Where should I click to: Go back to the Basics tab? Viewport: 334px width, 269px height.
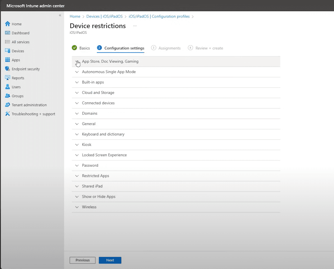click(x=83, y=48)
